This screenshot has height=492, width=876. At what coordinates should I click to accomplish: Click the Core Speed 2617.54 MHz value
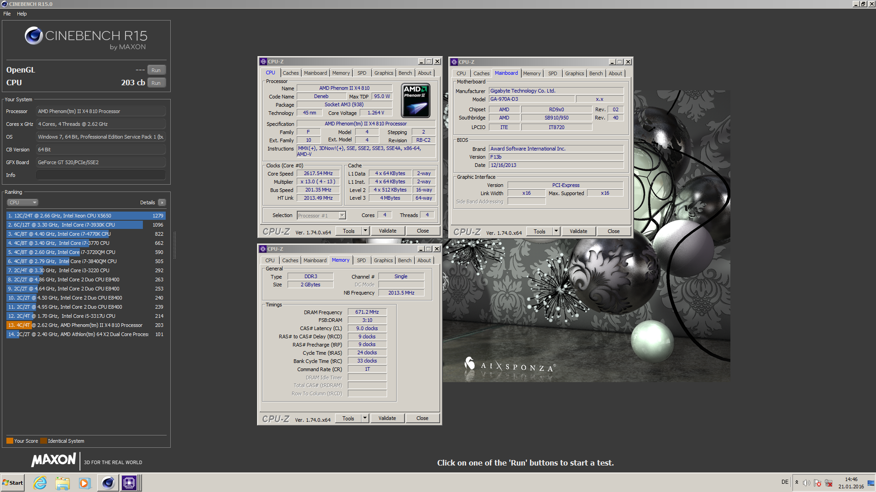[319, 174]
